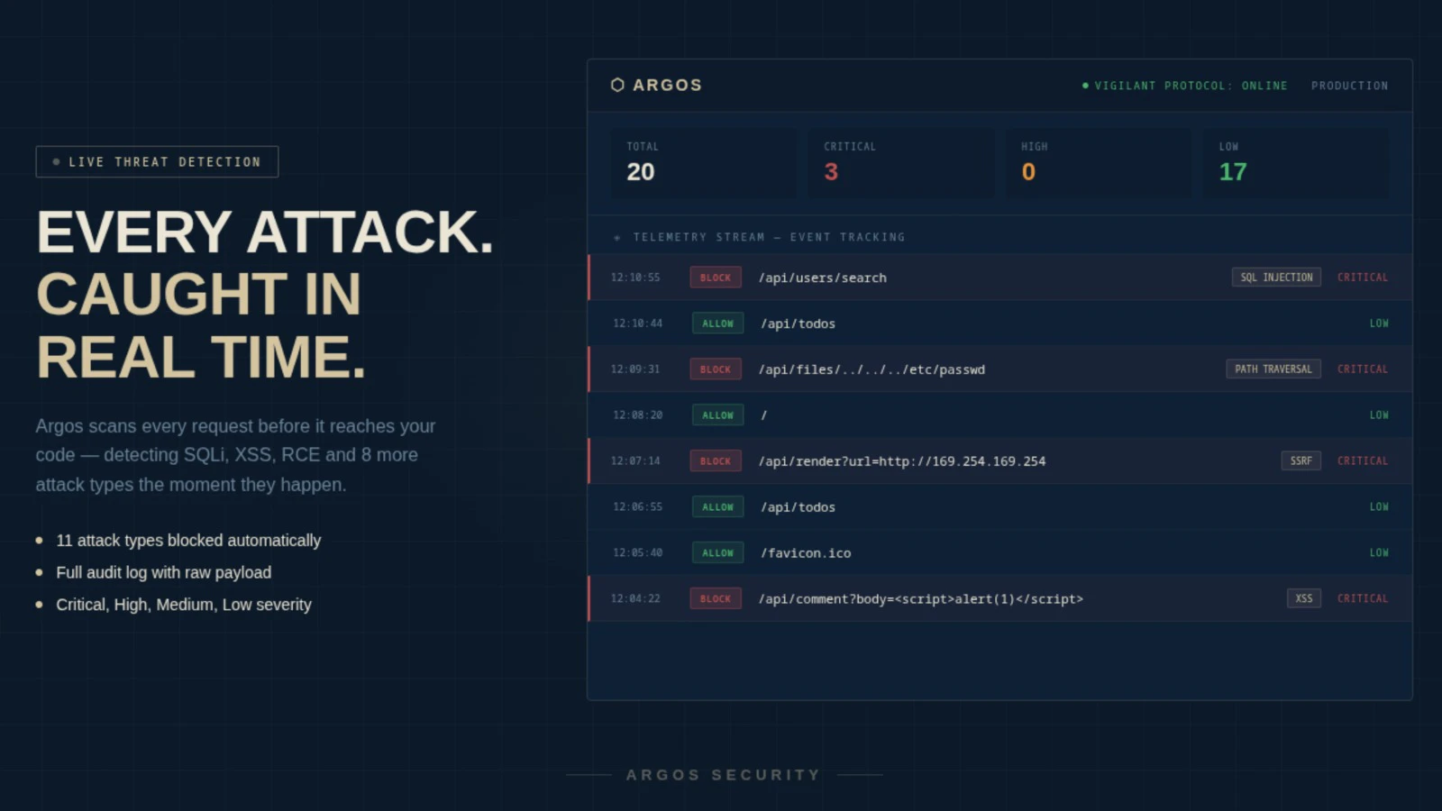Viewport: 1442px width, 811px height.
Task: Click the EVERY ATTACK. headline line
Action: (x=265, y=232)
